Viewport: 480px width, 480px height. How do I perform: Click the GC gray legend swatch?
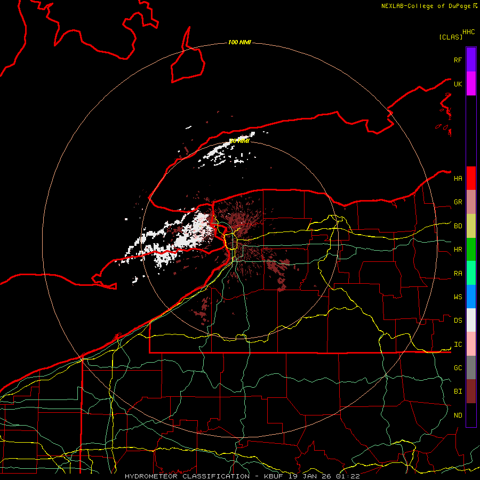pos(471,367)
